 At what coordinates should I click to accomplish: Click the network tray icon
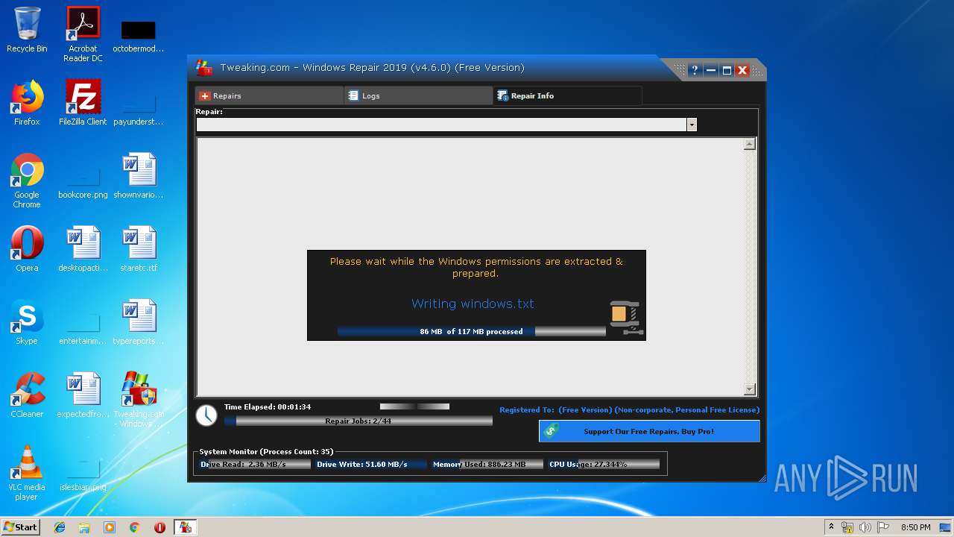pos(847,527)
